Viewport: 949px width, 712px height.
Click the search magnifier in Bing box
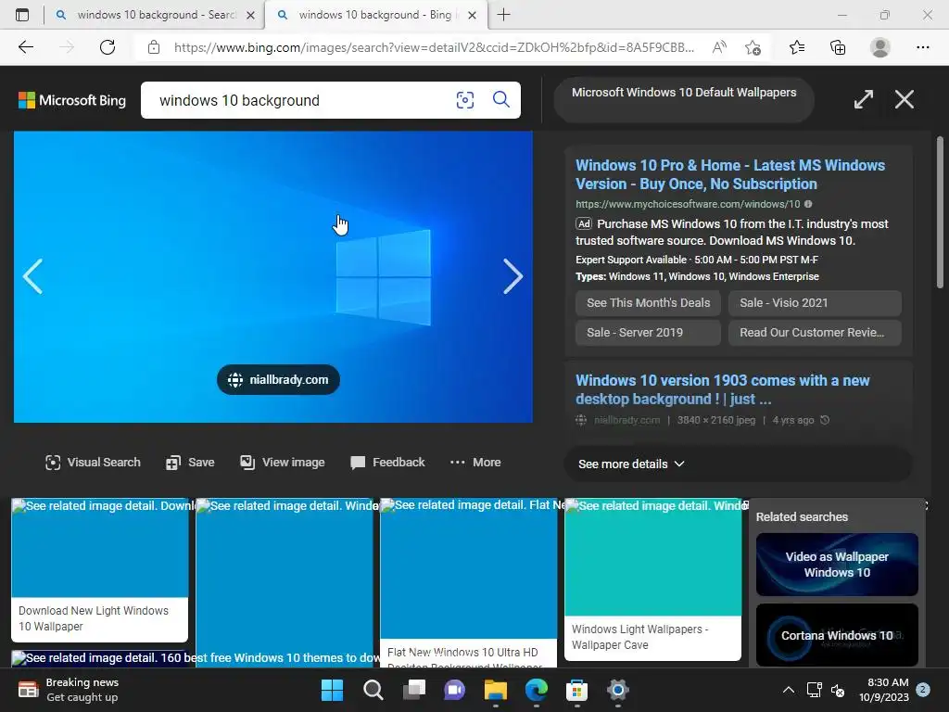501,99
